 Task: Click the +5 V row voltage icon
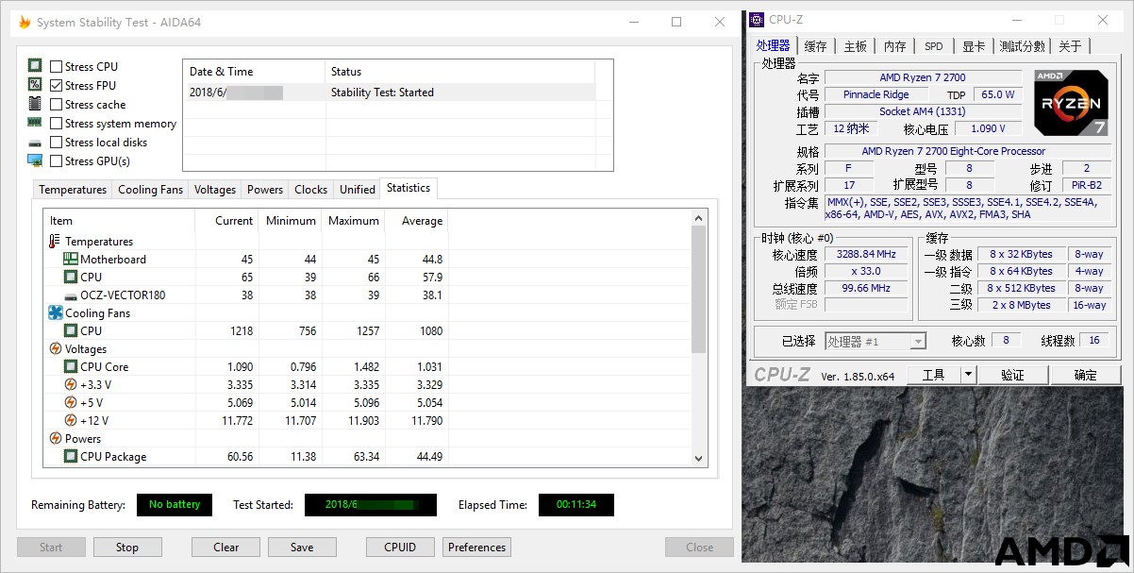tap(71, 403)
